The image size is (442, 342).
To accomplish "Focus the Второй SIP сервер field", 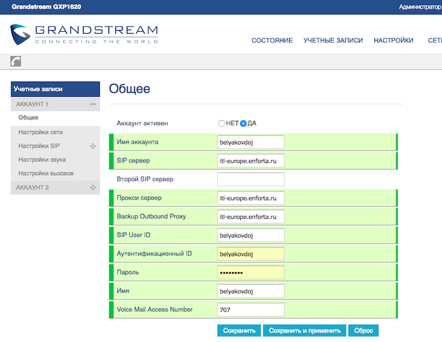I will (x=251, y=179).
